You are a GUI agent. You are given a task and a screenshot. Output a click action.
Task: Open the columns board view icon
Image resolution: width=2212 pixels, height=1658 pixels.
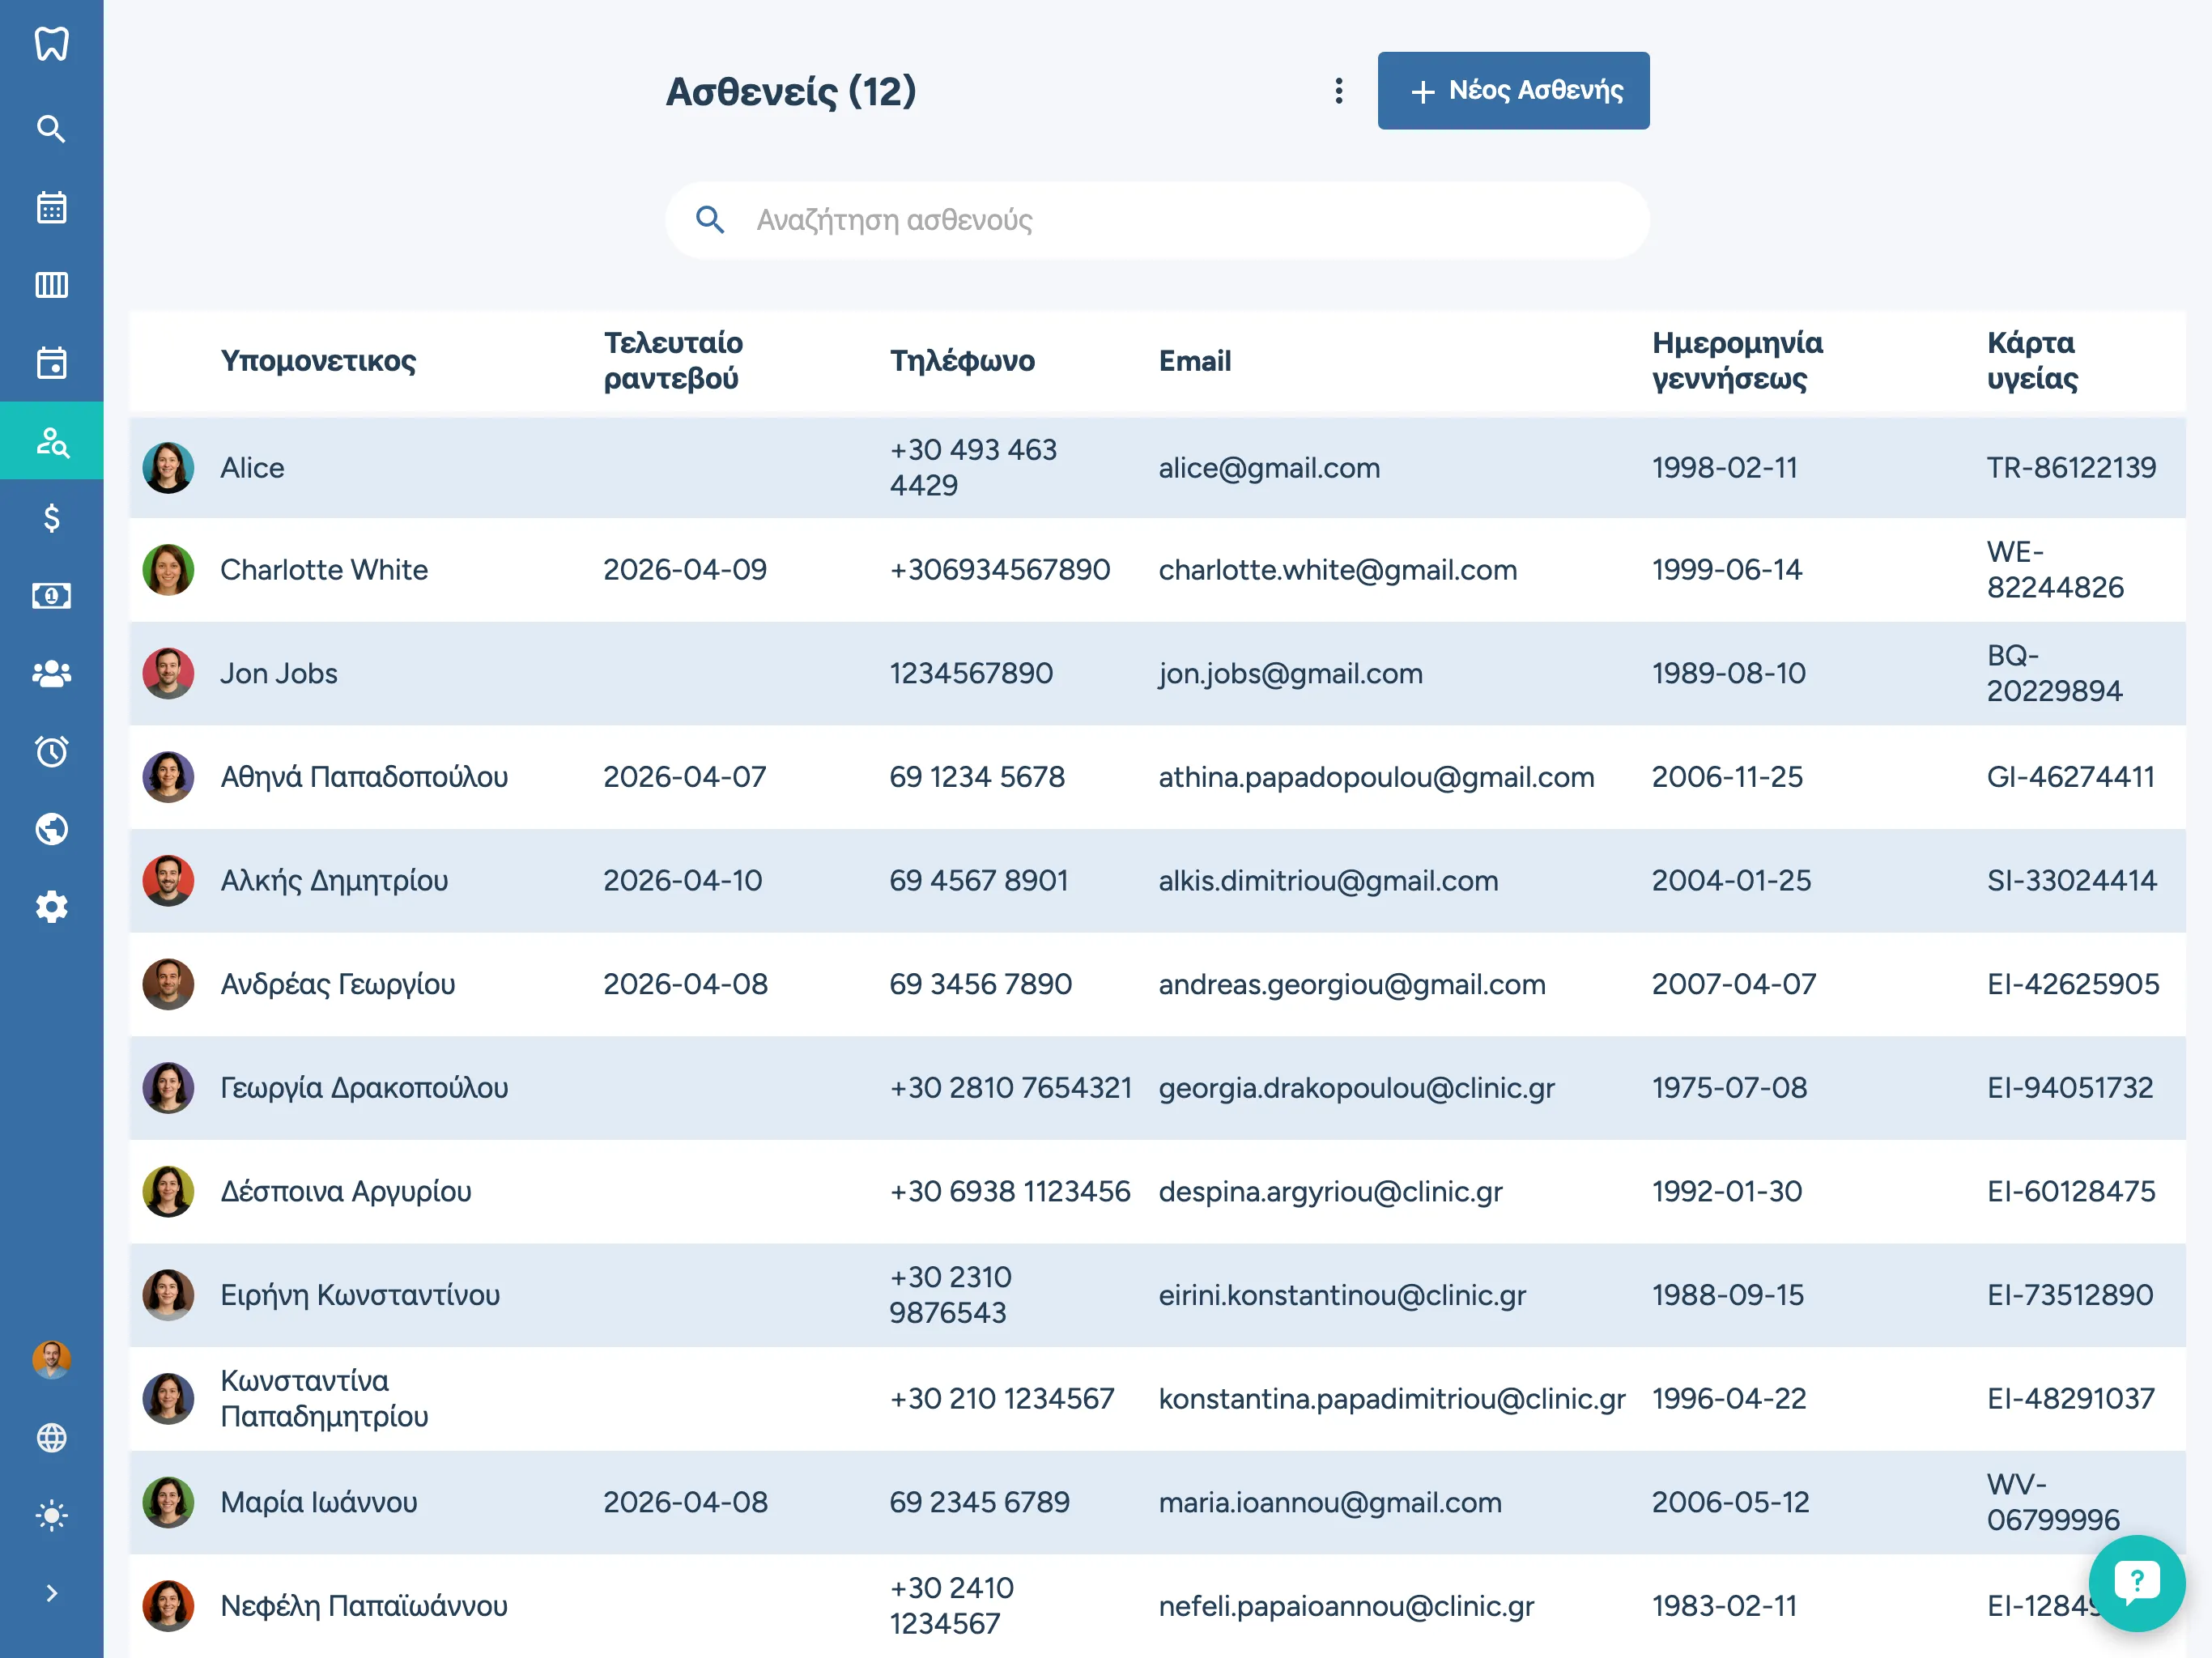click(51, 285)
